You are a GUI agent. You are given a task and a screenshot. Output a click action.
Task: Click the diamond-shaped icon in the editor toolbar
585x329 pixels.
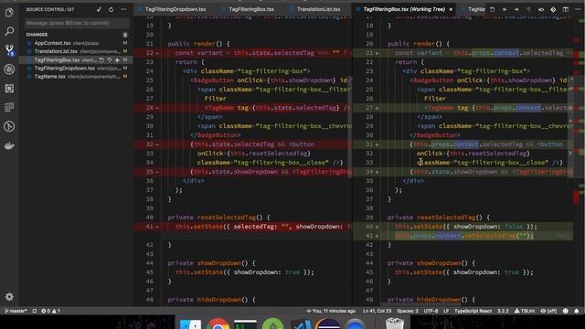(553, 9)
